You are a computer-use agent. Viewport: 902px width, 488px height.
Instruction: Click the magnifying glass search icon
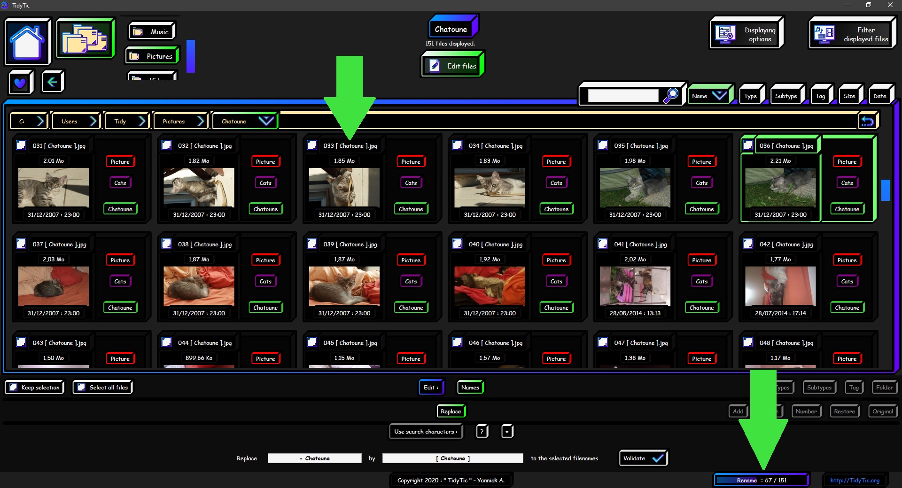click(x=671, y=95)
